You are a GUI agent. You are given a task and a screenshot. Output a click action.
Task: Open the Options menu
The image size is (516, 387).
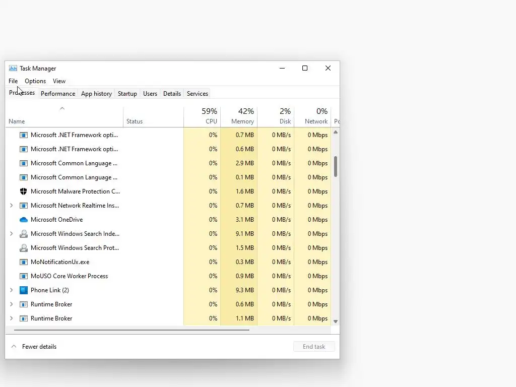(x=35, y=81)
